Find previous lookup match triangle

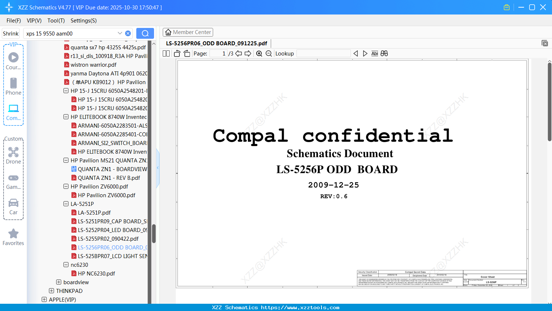click(356, 53)
